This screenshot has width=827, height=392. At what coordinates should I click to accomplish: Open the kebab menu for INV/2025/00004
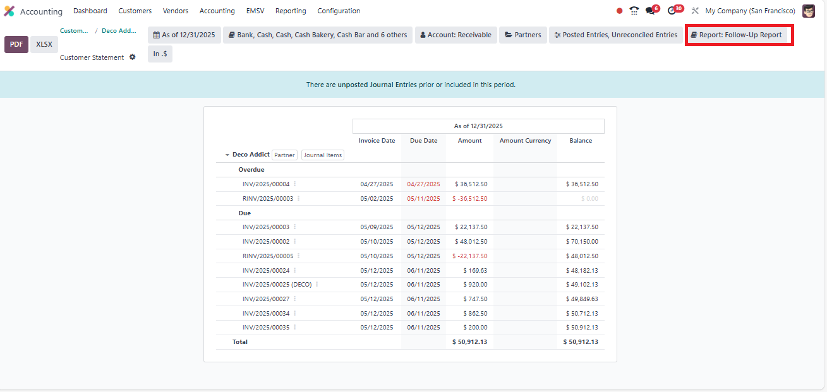(x=295, y=184)
